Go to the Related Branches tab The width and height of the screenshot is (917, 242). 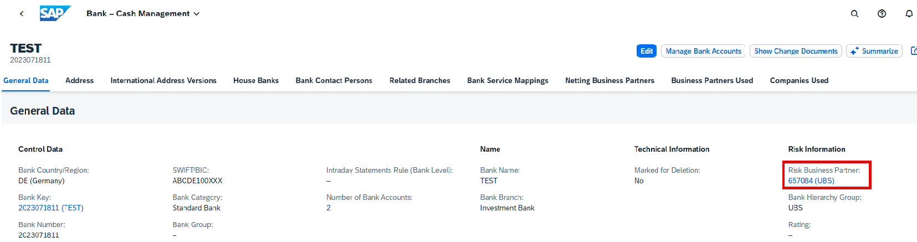(x=420, y=80)
